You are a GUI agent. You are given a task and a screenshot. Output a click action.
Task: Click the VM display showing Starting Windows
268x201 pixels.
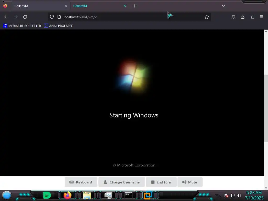(132, 103)
